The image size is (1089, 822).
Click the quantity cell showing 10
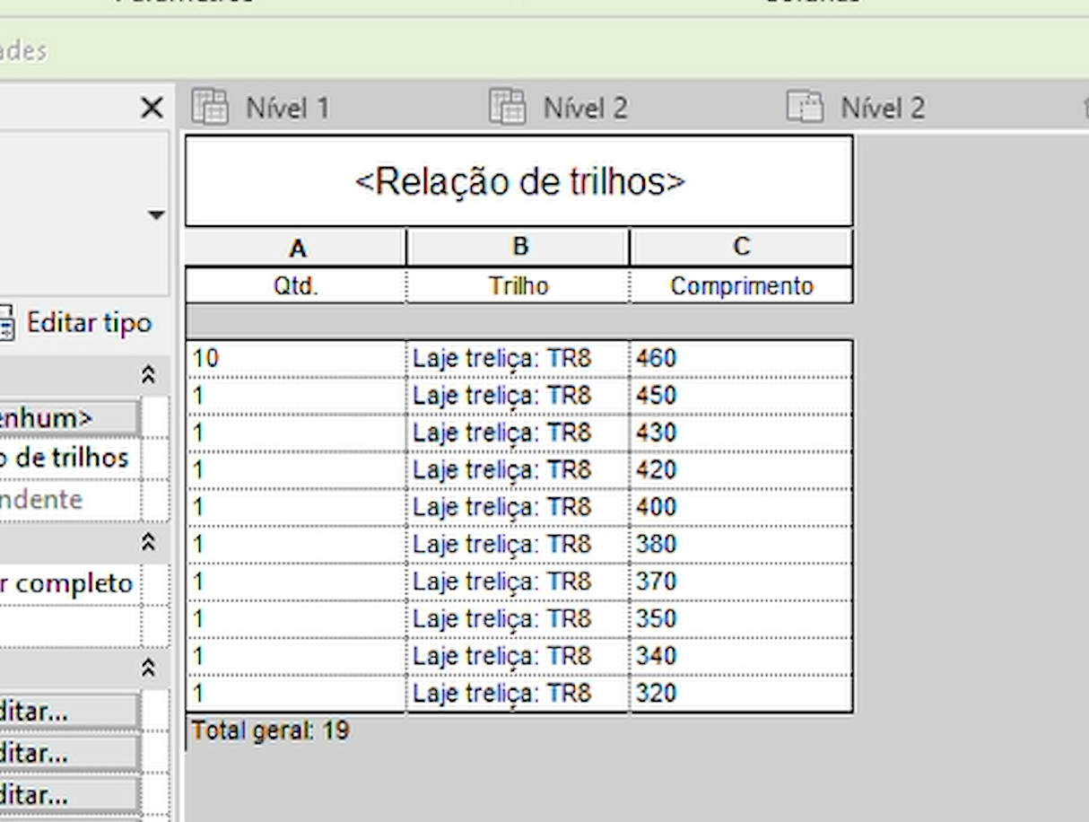(296, 359)
